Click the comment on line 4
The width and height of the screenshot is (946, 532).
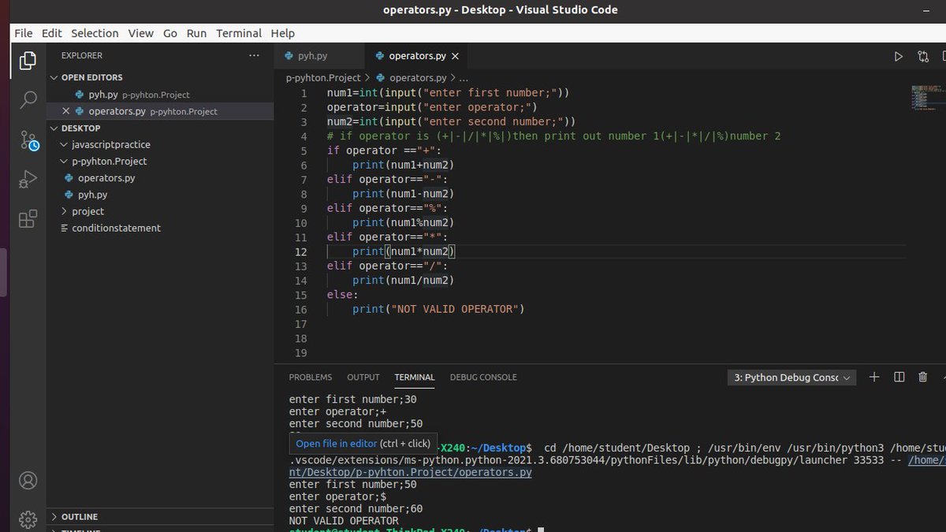[x=553, y=136]
